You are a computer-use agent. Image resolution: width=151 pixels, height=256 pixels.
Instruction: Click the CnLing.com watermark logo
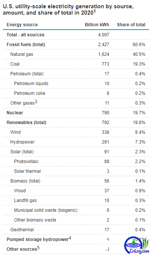pos(136,245)
